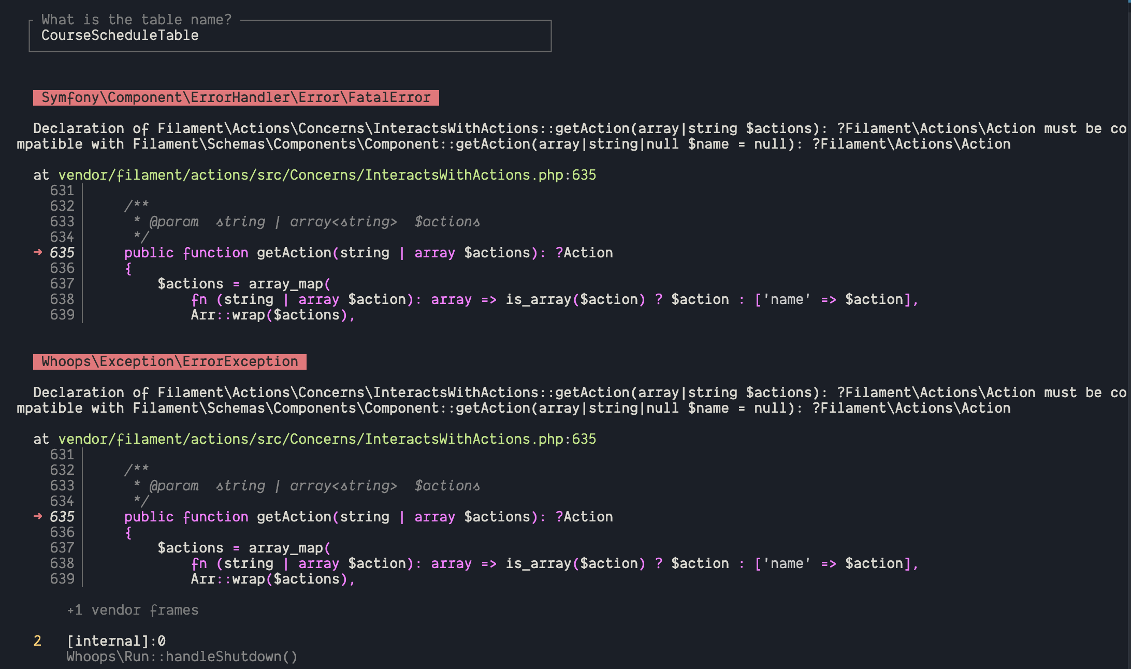This screenshot has height=669, width=1131.
Task: Open first InteractsWithActions.php:635 file path
Action: point(327,176)
